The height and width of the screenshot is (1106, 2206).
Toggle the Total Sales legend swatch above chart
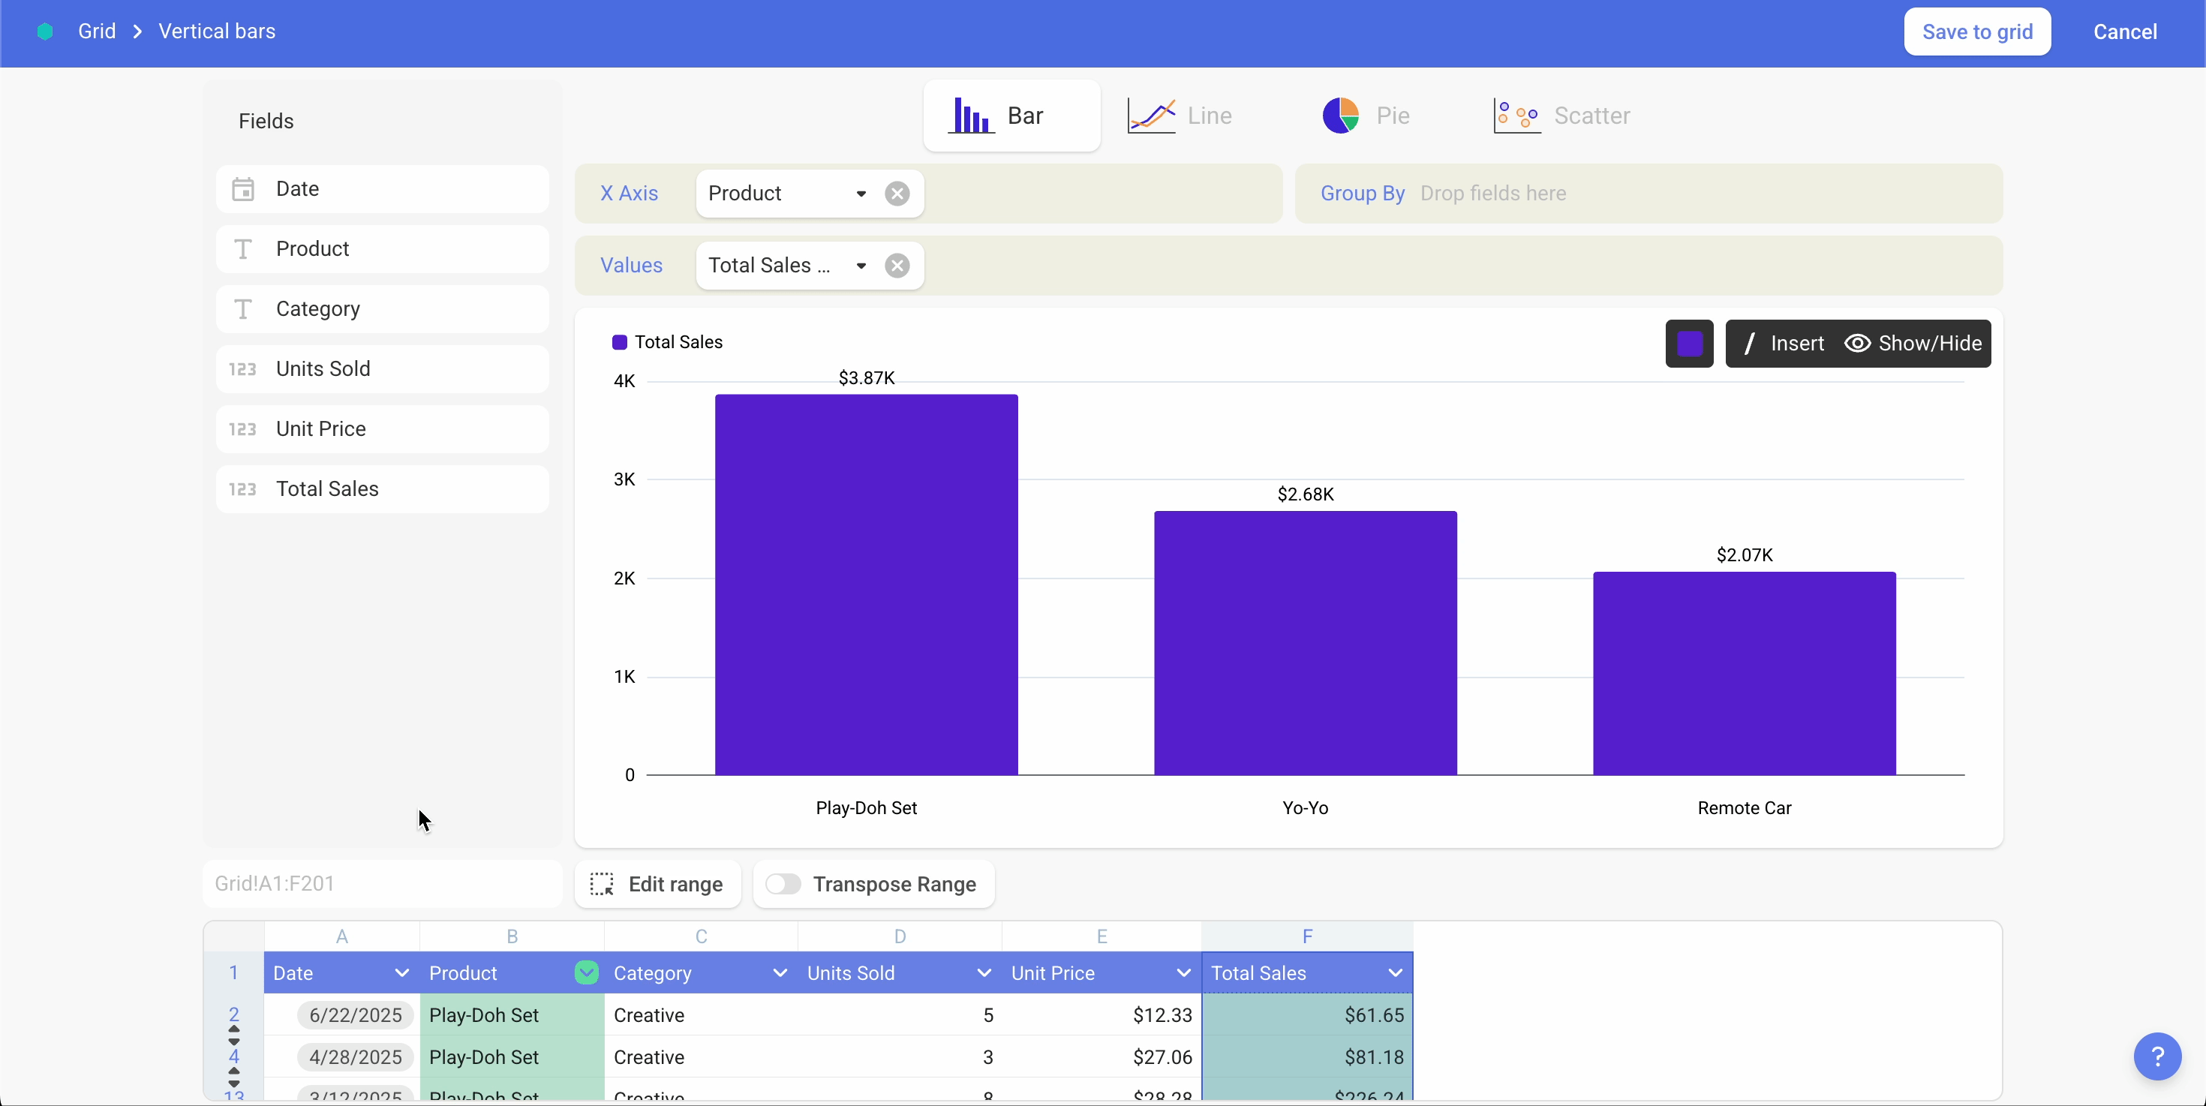point(620,341)
